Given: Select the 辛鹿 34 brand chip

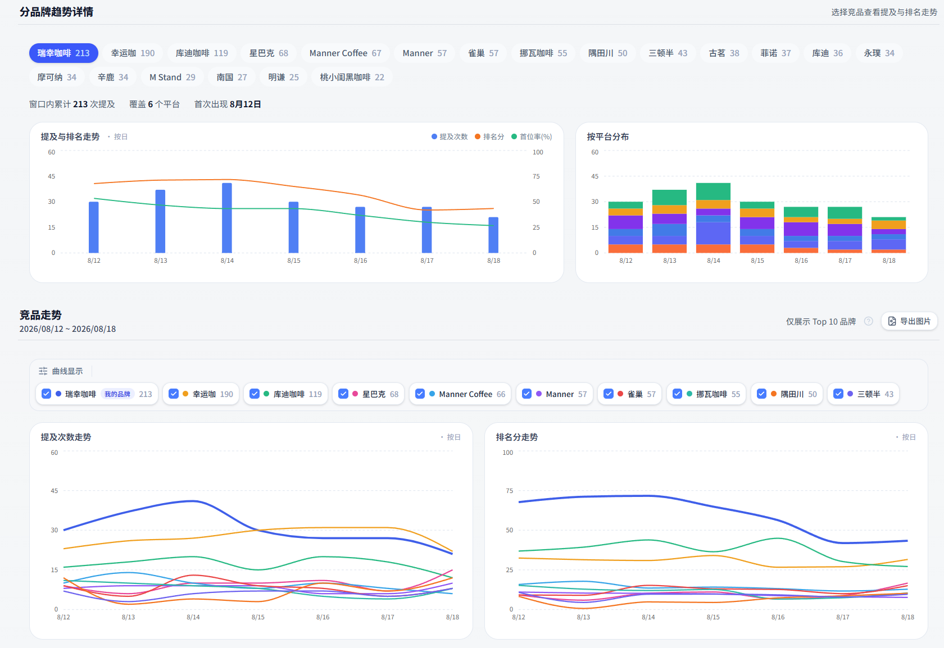Looking at the screenshot, I should pyautogui.click(x=113, y=77).
